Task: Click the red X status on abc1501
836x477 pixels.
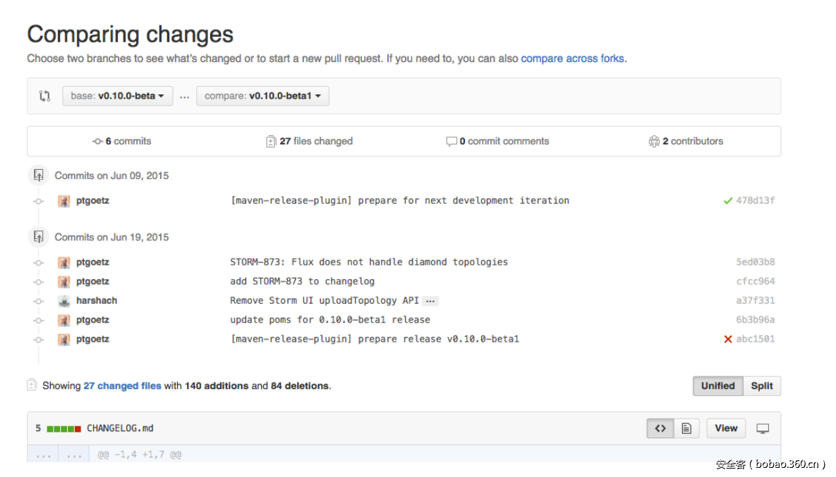Action: (x=728, y=339)
